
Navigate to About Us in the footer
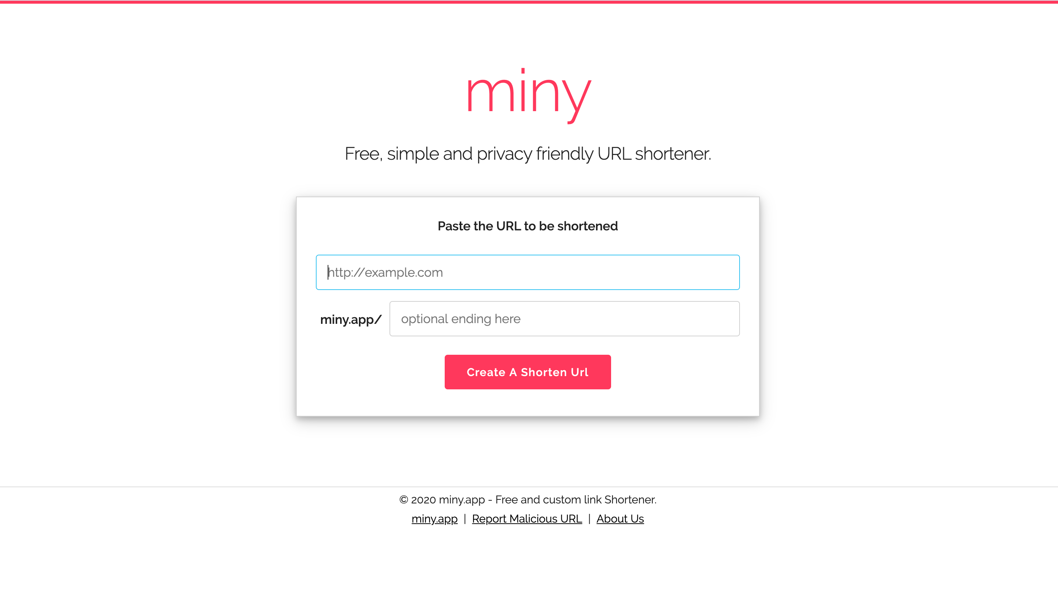click(x=620, y=519)
